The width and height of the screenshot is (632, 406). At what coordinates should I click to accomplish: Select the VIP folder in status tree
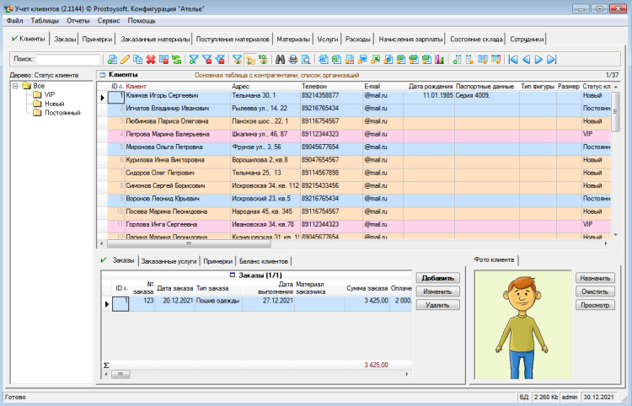coord(49,95)
